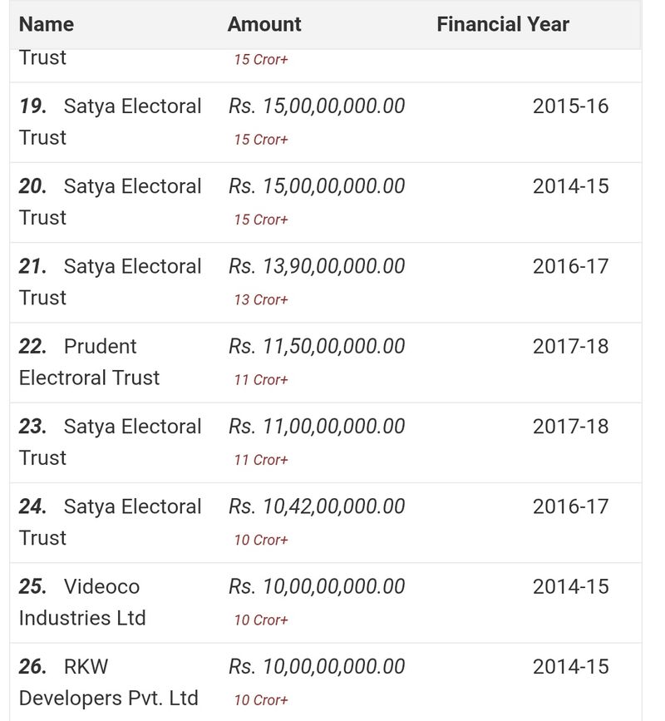The width and height of the screenshot is (665, 721).
Task: Open row 21 Satya Electoral Trust entry
Action: [111, 281]
